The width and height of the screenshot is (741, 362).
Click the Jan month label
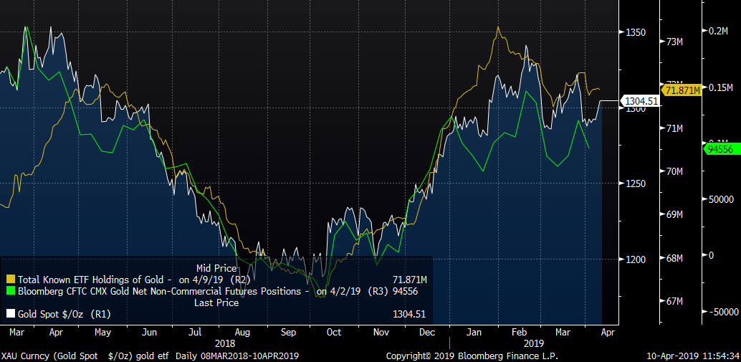click(x=473, y=333)
